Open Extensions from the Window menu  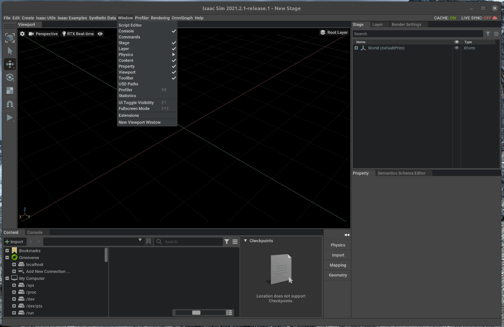click(x=147, y=115)
